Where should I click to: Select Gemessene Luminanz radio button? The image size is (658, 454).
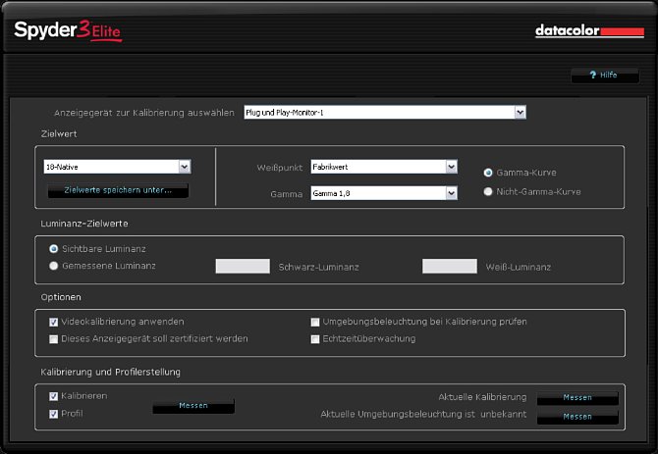click(54, 265)
